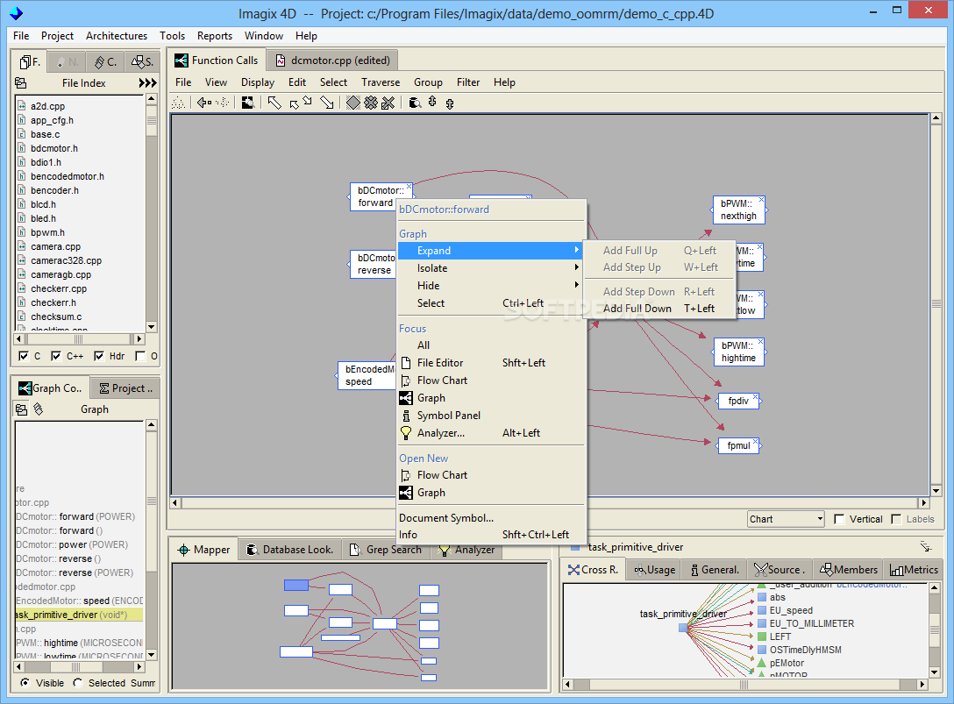Switch to dcmotor.cpp (edited) tab

pyautogui.click(x=333, y=60)
